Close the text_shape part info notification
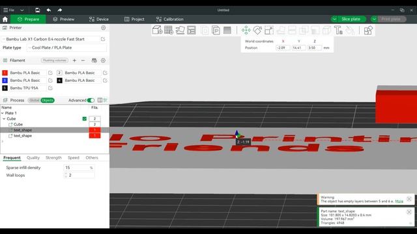 pyautogui.click(x=409, y=211)
